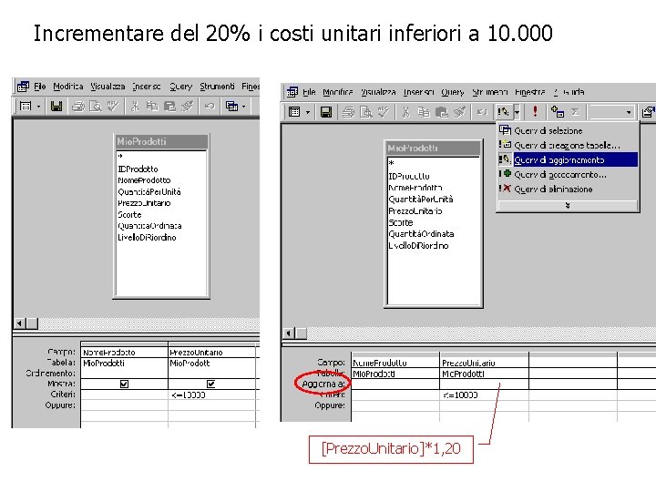
Task: Open the Strumenti menu in left window
Action: (x=217, y=87)
